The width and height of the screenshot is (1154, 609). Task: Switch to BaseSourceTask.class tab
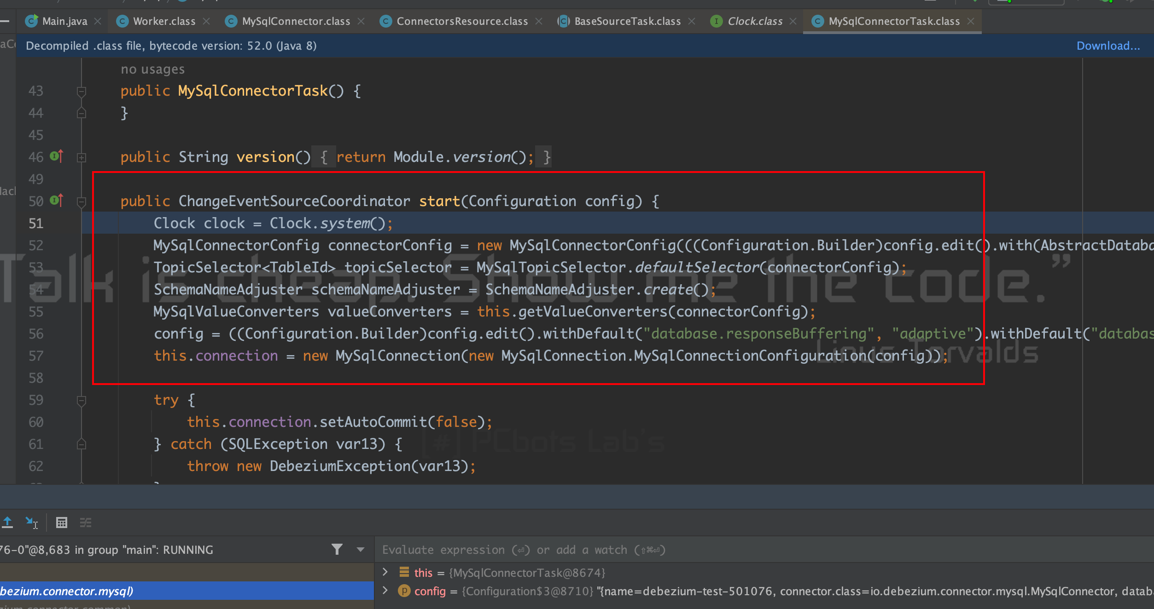[x=627, y=21]
